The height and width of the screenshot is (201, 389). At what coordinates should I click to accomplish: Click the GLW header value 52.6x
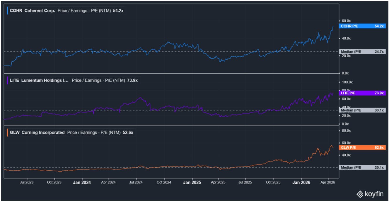(x=128, y=133)
